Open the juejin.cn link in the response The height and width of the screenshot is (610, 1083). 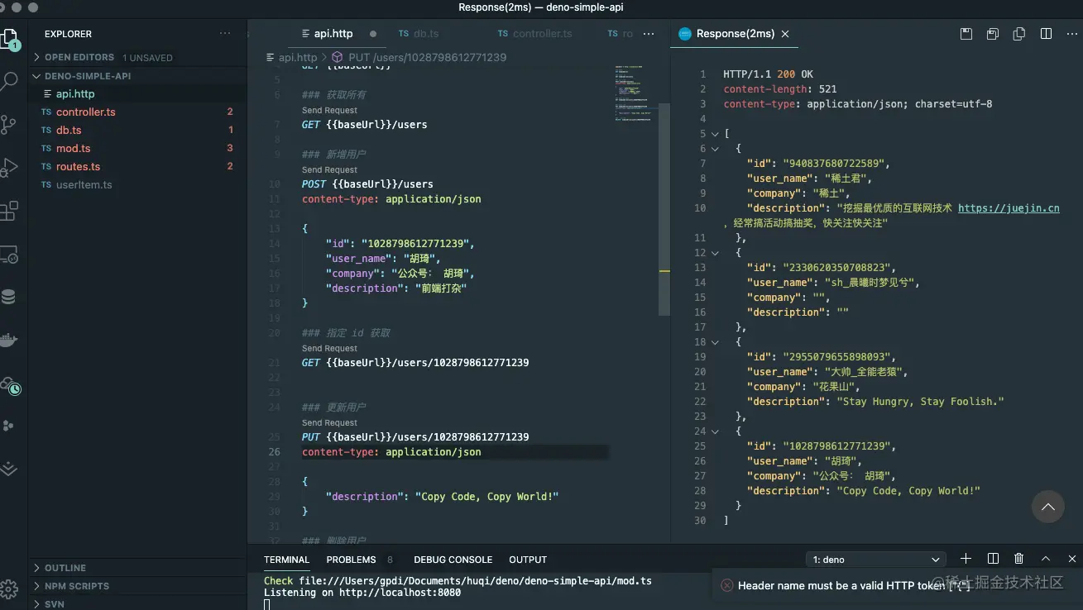tap(1009, 207)
